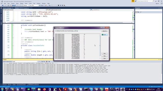This screenshot has height=91, width=163.
Task: Click the Save All toolbar icon
Action: [x=15, y=6]
